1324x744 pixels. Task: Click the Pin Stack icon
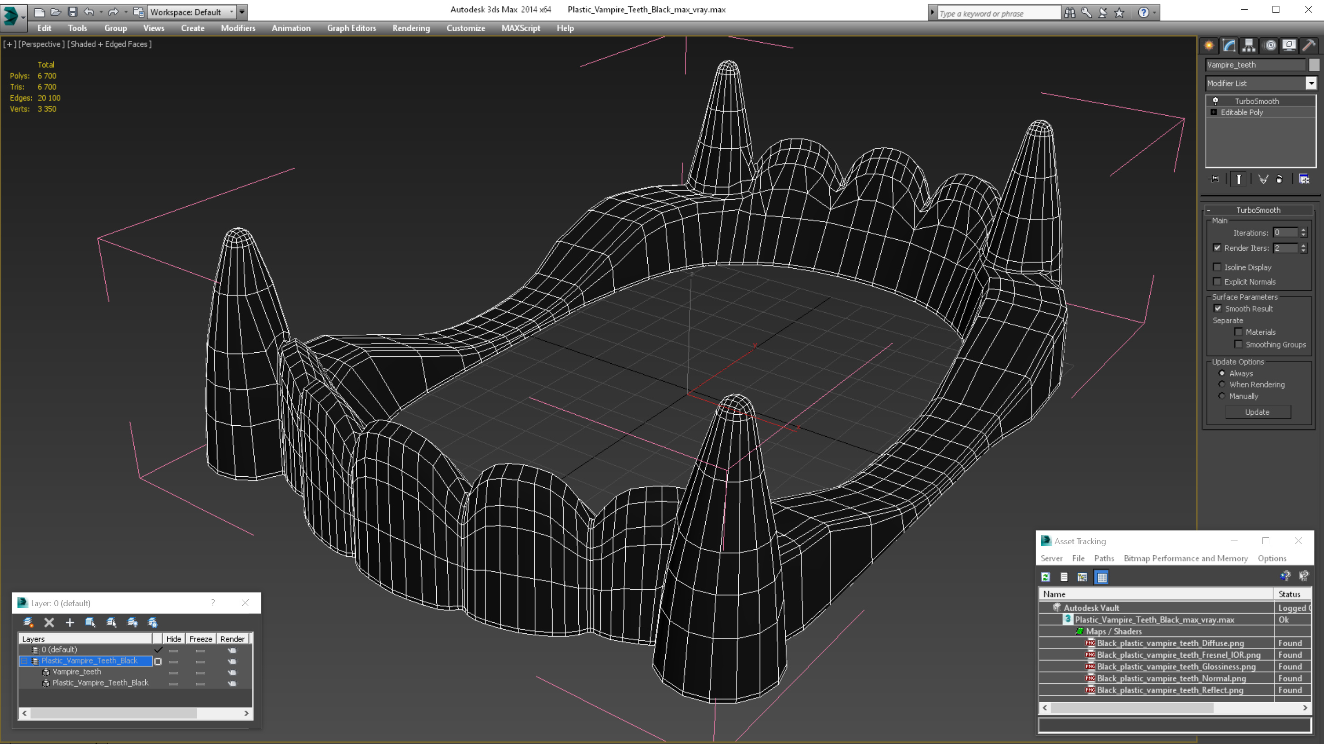1214,179
